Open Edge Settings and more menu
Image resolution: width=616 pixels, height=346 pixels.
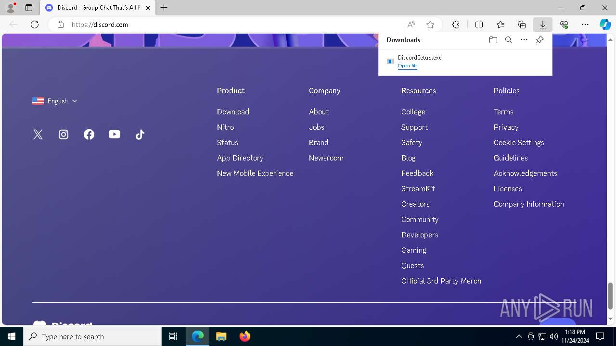(585, 25)
